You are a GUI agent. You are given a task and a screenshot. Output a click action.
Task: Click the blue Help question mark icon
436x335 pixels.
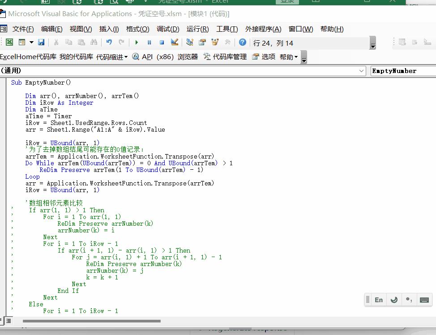(242, 43)
